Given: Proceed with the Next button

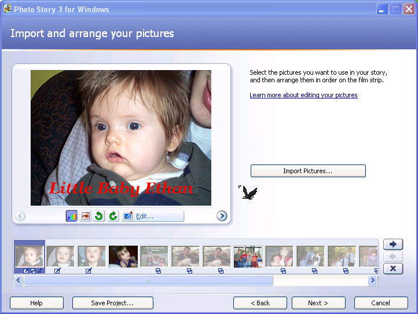Looking at the screenshot, I should click(318, 303).
